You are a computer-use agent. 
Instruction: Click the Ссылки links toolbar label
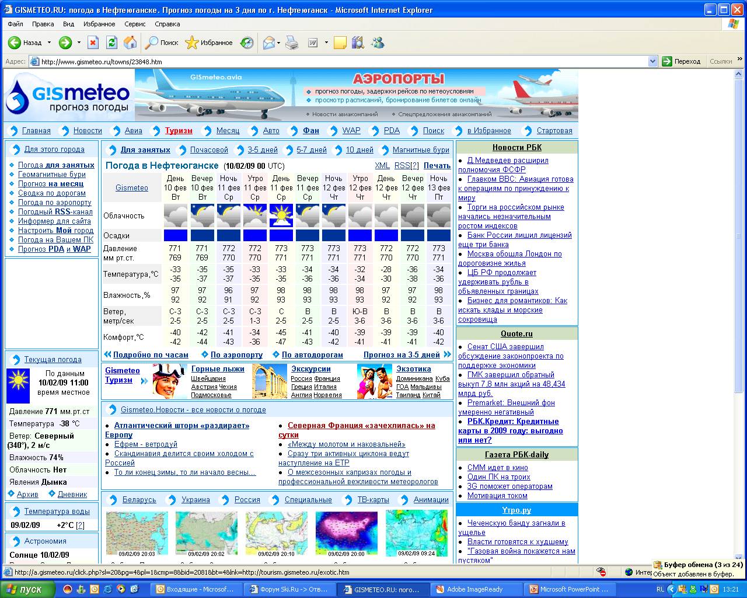point(721,61)
